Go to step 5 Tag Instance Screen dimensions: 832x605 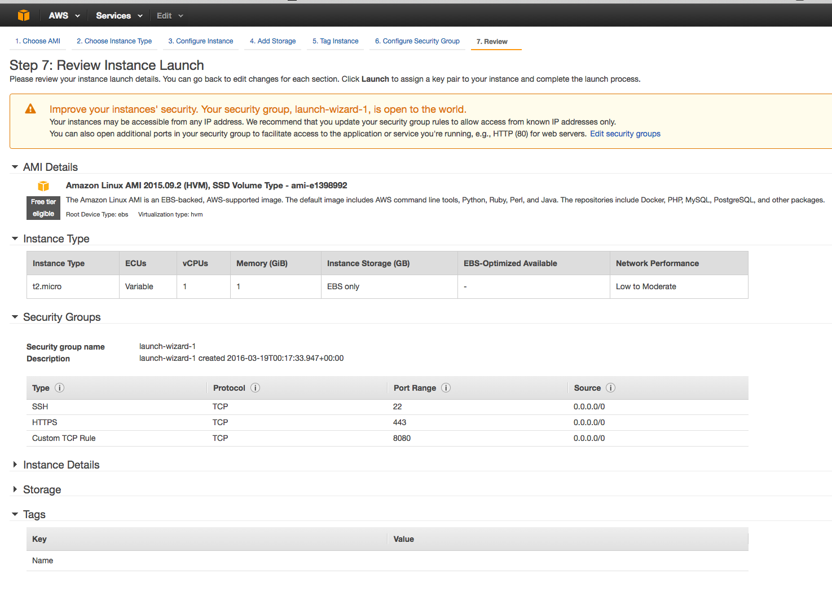pos(336,41)
